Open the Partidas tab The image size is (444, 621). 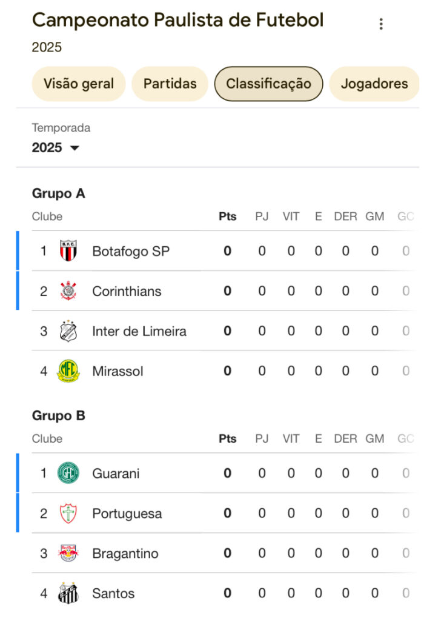[x=170, y=84]
